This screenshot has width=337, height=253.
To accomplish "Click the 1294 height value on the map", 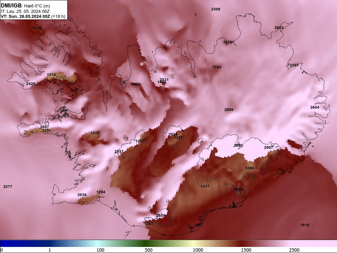I will (x=101, y=192).
